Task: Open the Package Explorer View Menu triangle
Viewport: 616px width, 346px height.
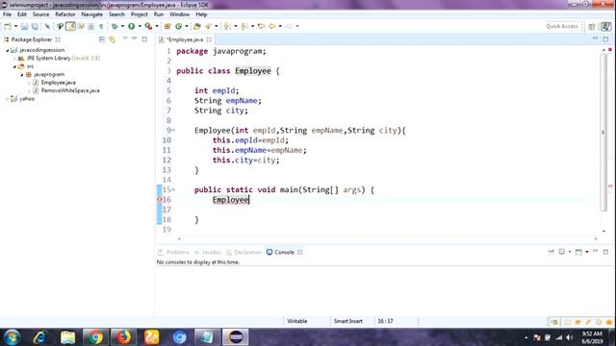Action: coord(125,38)
